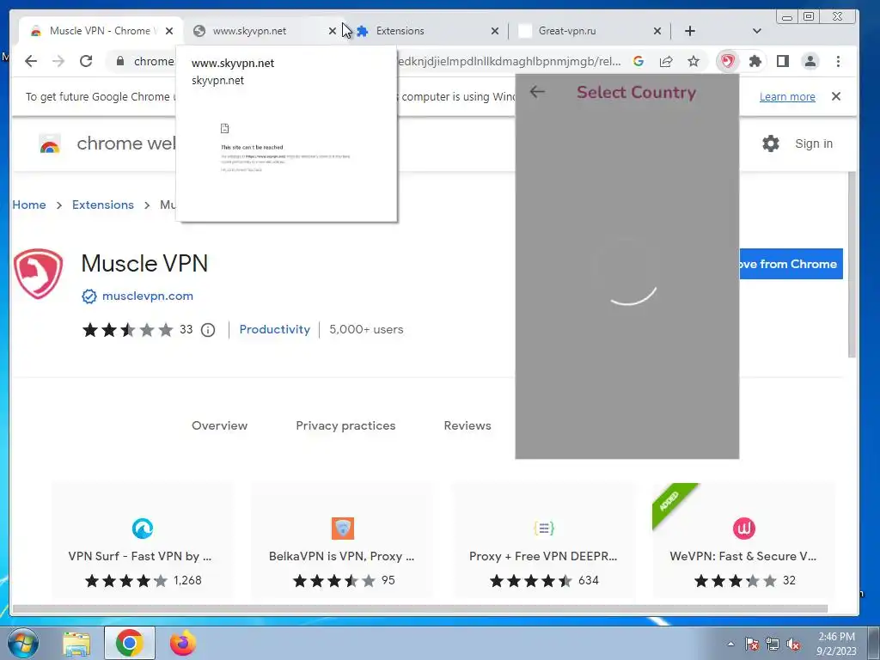
Task: Go back from Select Country popup
Action: click(x=537, y=91)
